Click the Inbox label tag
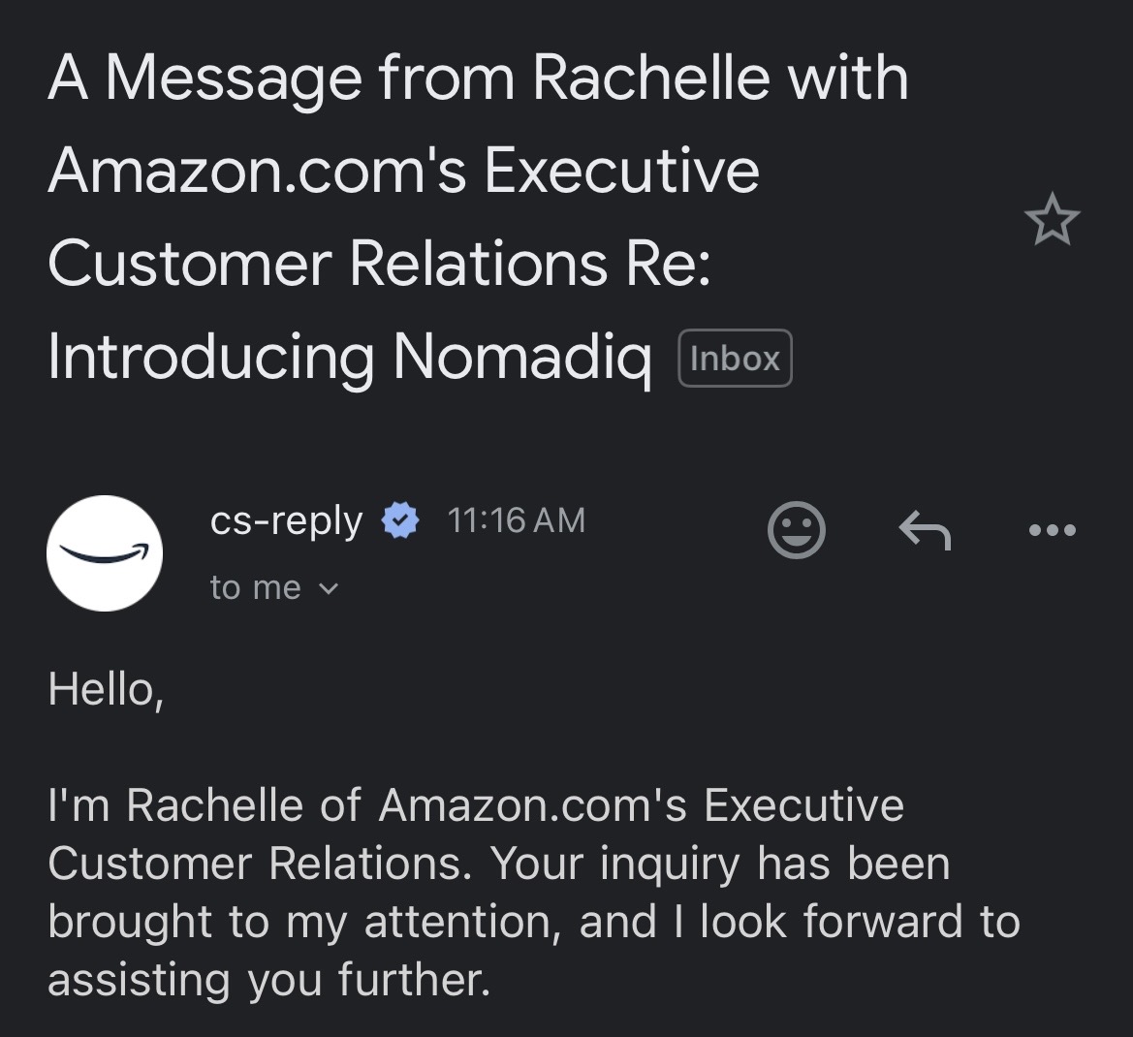 tap(735, 359)
